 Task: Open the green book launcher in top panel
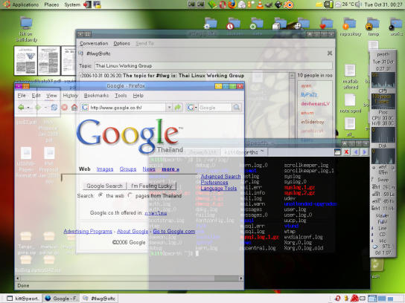212,4
